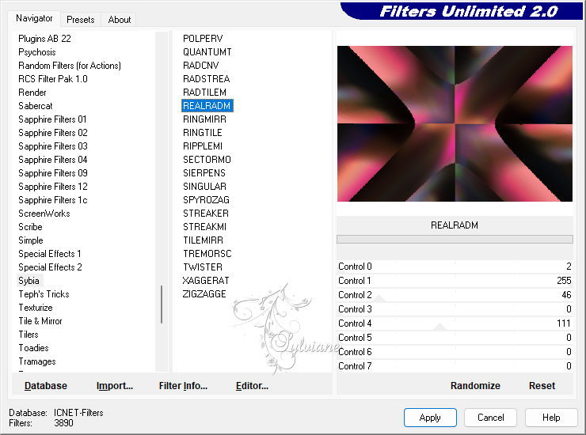Click the Database button
This screenshot has height=435, width=586.
[x=46, y=385]
